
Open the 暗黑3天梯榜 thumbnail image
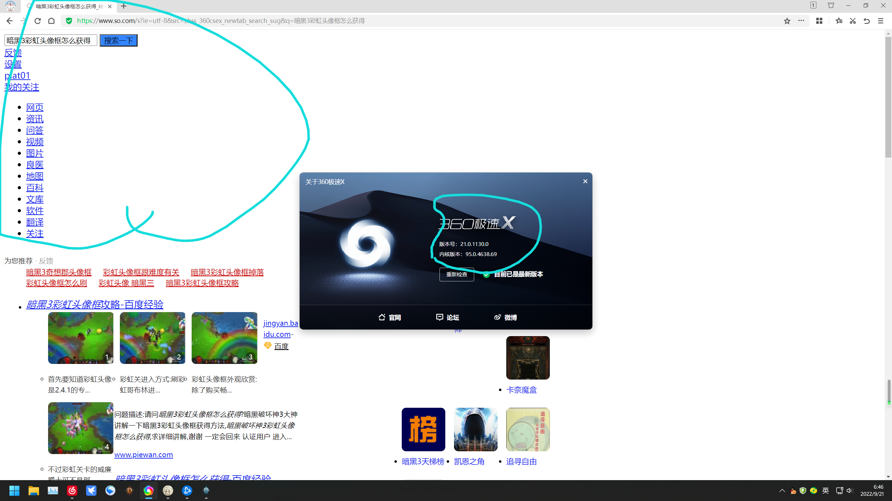tap(423, 429)
